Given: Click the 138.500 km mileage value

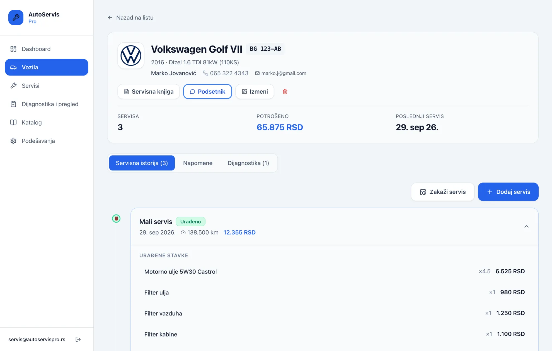Looking at the screenshot, I should click(x=203, y=232).
